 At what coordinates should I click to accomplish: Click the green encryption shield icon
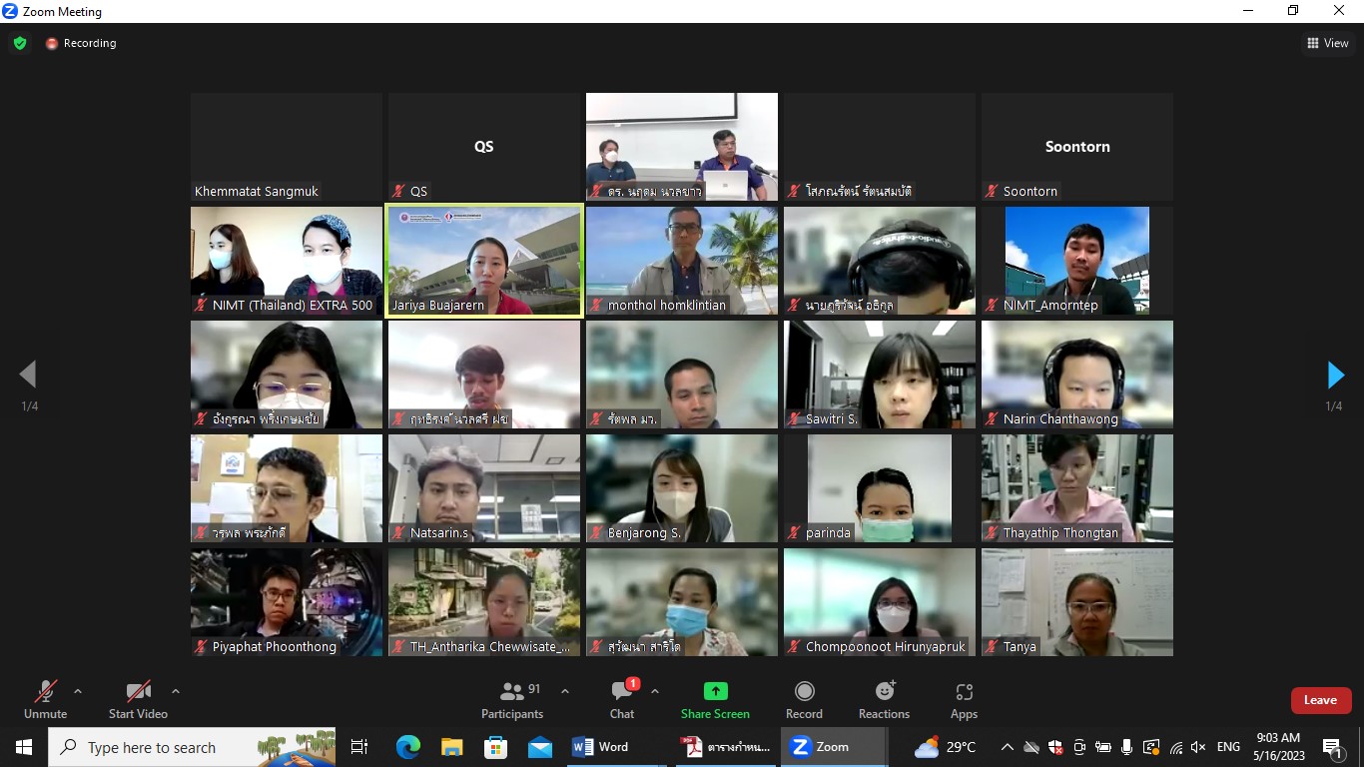tap(20, 43)
